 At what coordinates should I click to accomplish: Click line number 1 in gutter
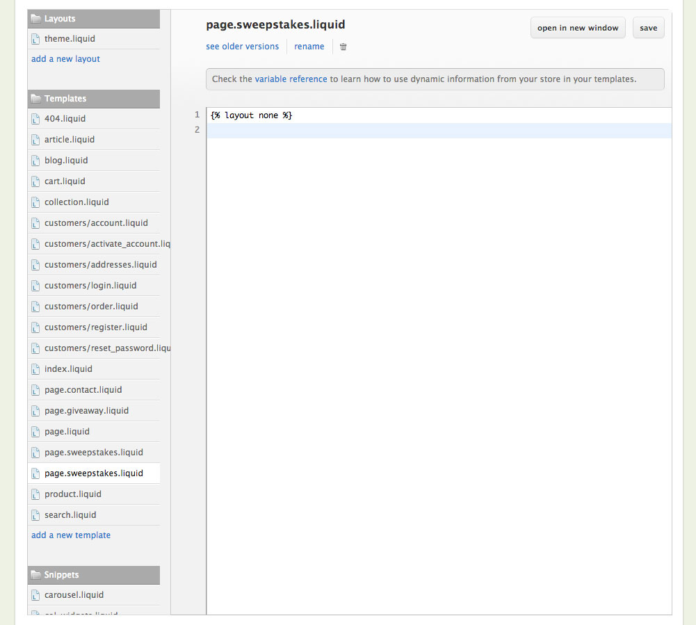coord(197,115)
